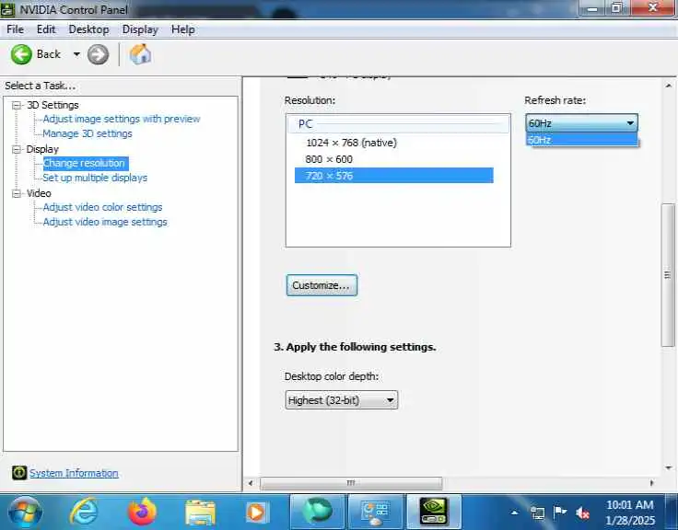Screen dimensions: 678x530
Task: Show hidden system tray icons
Action: (x=514, y=513)
